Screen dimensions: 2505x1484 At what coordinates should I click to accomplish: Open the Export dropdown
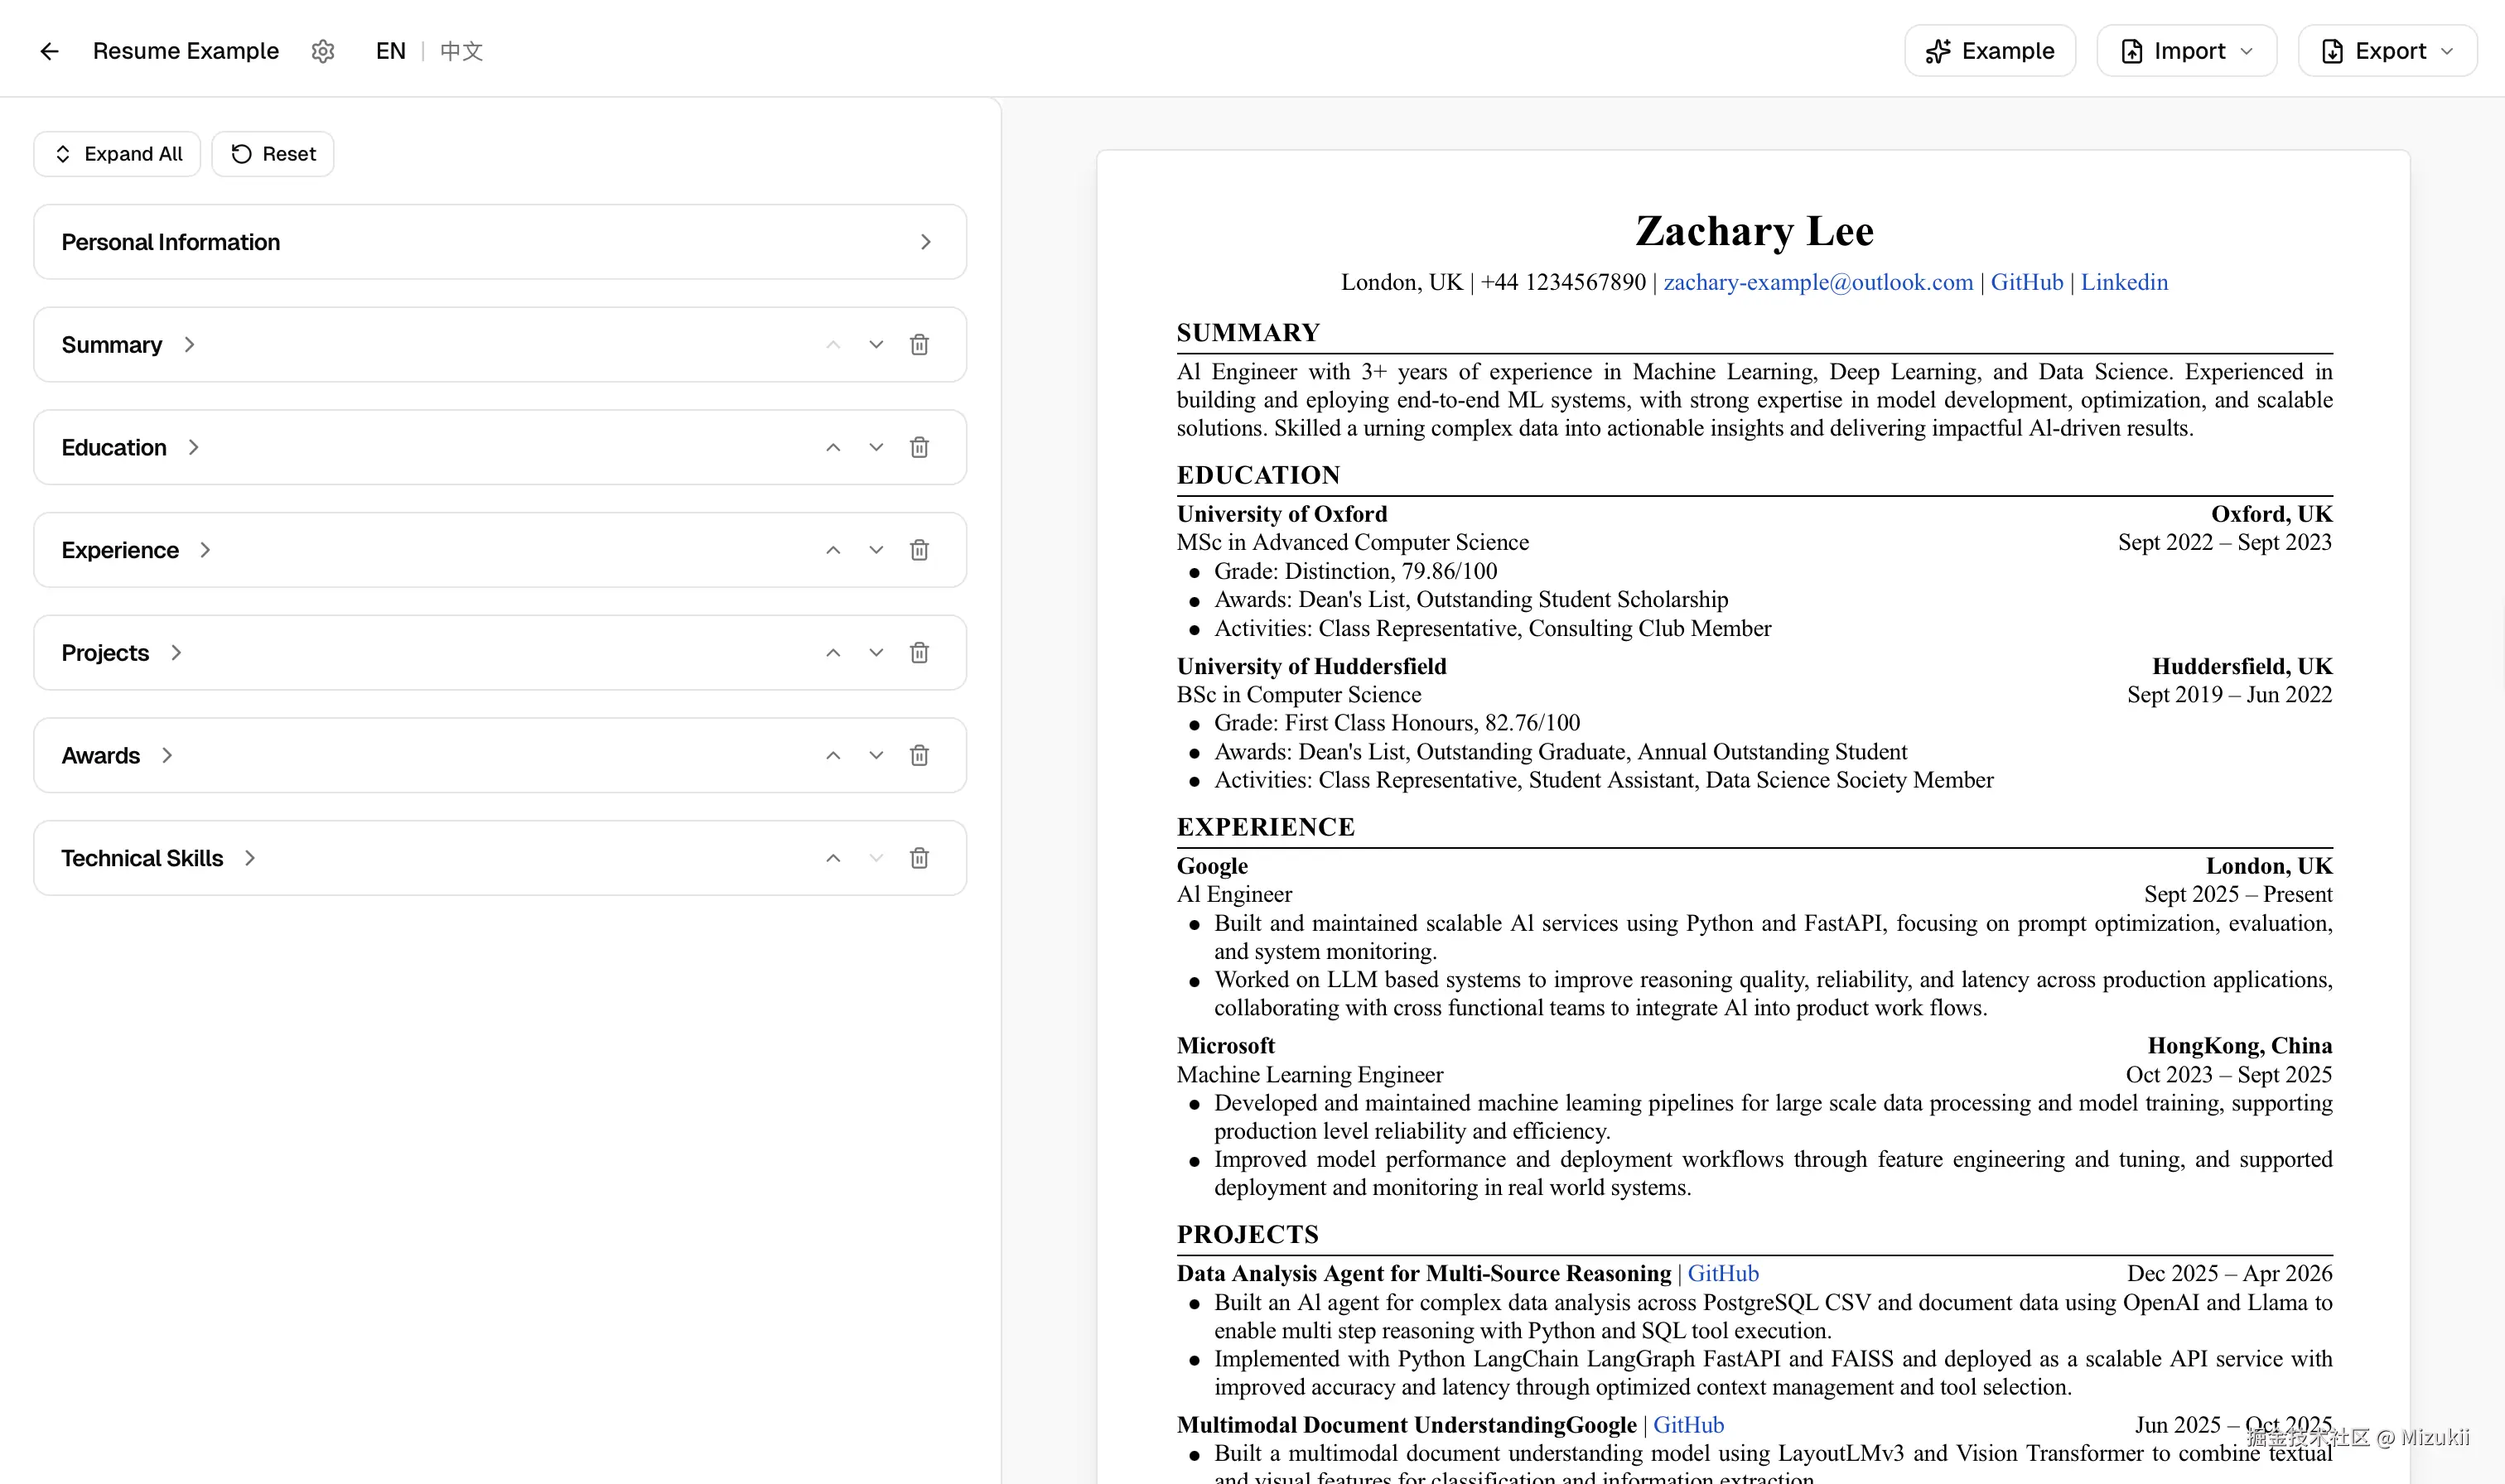tap(2387, 51)
